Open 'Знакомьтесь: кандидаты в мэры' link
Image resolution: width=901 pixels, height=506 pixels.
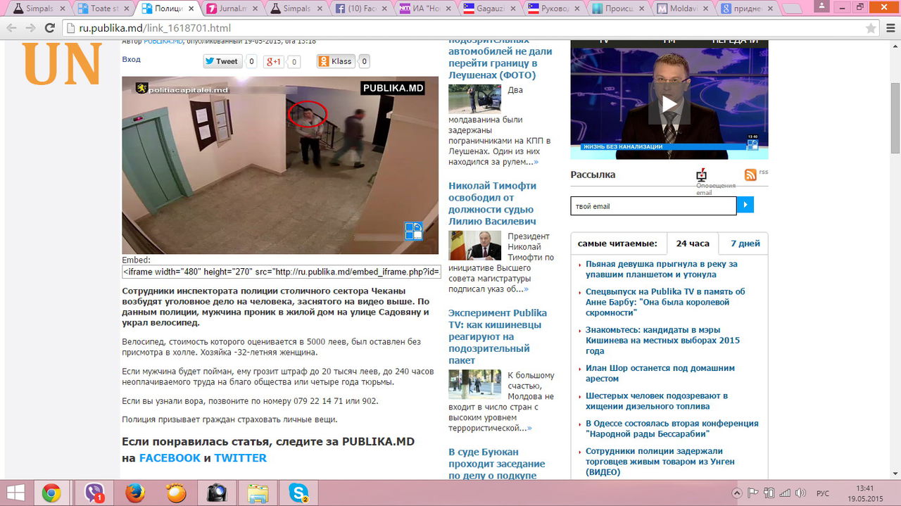[662, 340]
